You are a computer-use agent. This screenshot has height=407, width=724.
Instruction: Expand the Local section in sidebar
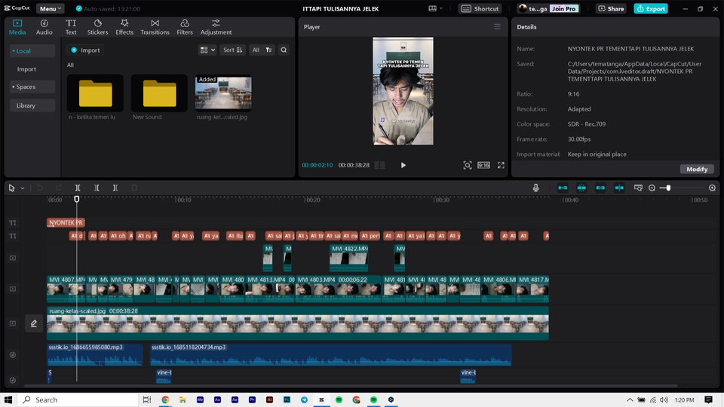[x=32, y=50]
